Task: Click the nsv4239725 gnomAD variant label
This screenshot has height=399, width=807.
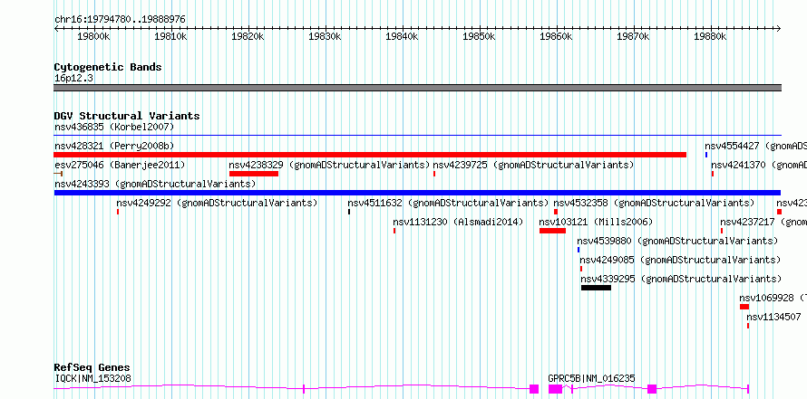Action: (533, 165)
